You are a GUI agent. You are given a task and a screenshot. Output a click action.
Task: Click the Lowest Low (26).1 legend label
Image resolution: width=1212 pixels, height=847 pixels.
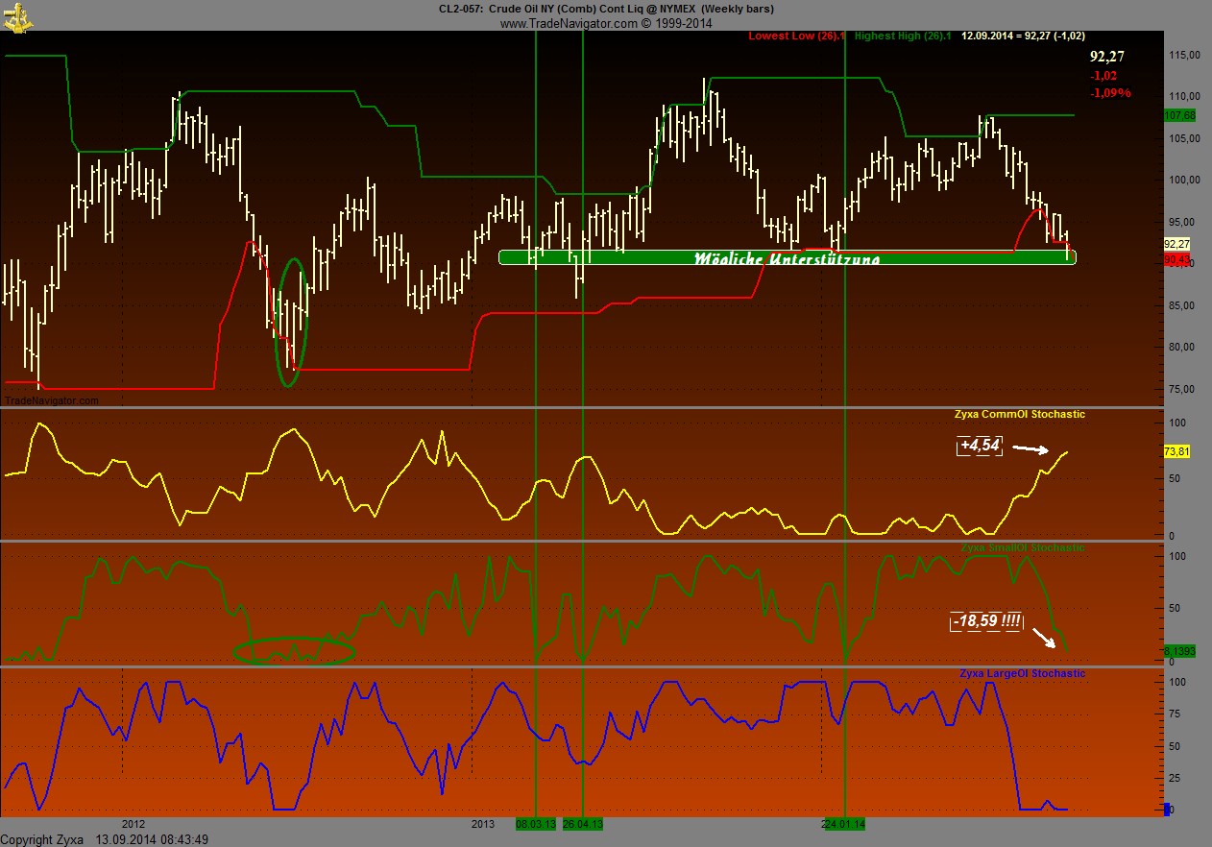(x=797, y=36)
